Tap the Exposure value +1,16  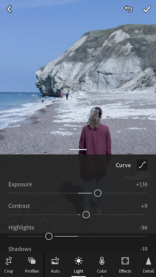tap(142, 184)
